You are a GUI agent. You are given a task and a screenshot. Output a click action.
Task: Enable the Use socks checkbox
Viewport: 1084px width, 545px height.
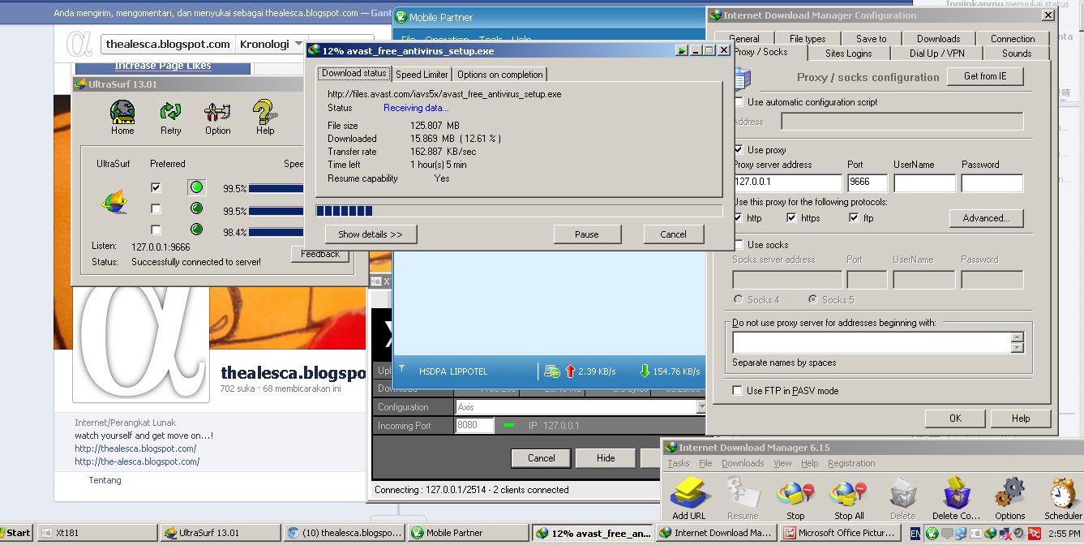click(x=738, y=245)
